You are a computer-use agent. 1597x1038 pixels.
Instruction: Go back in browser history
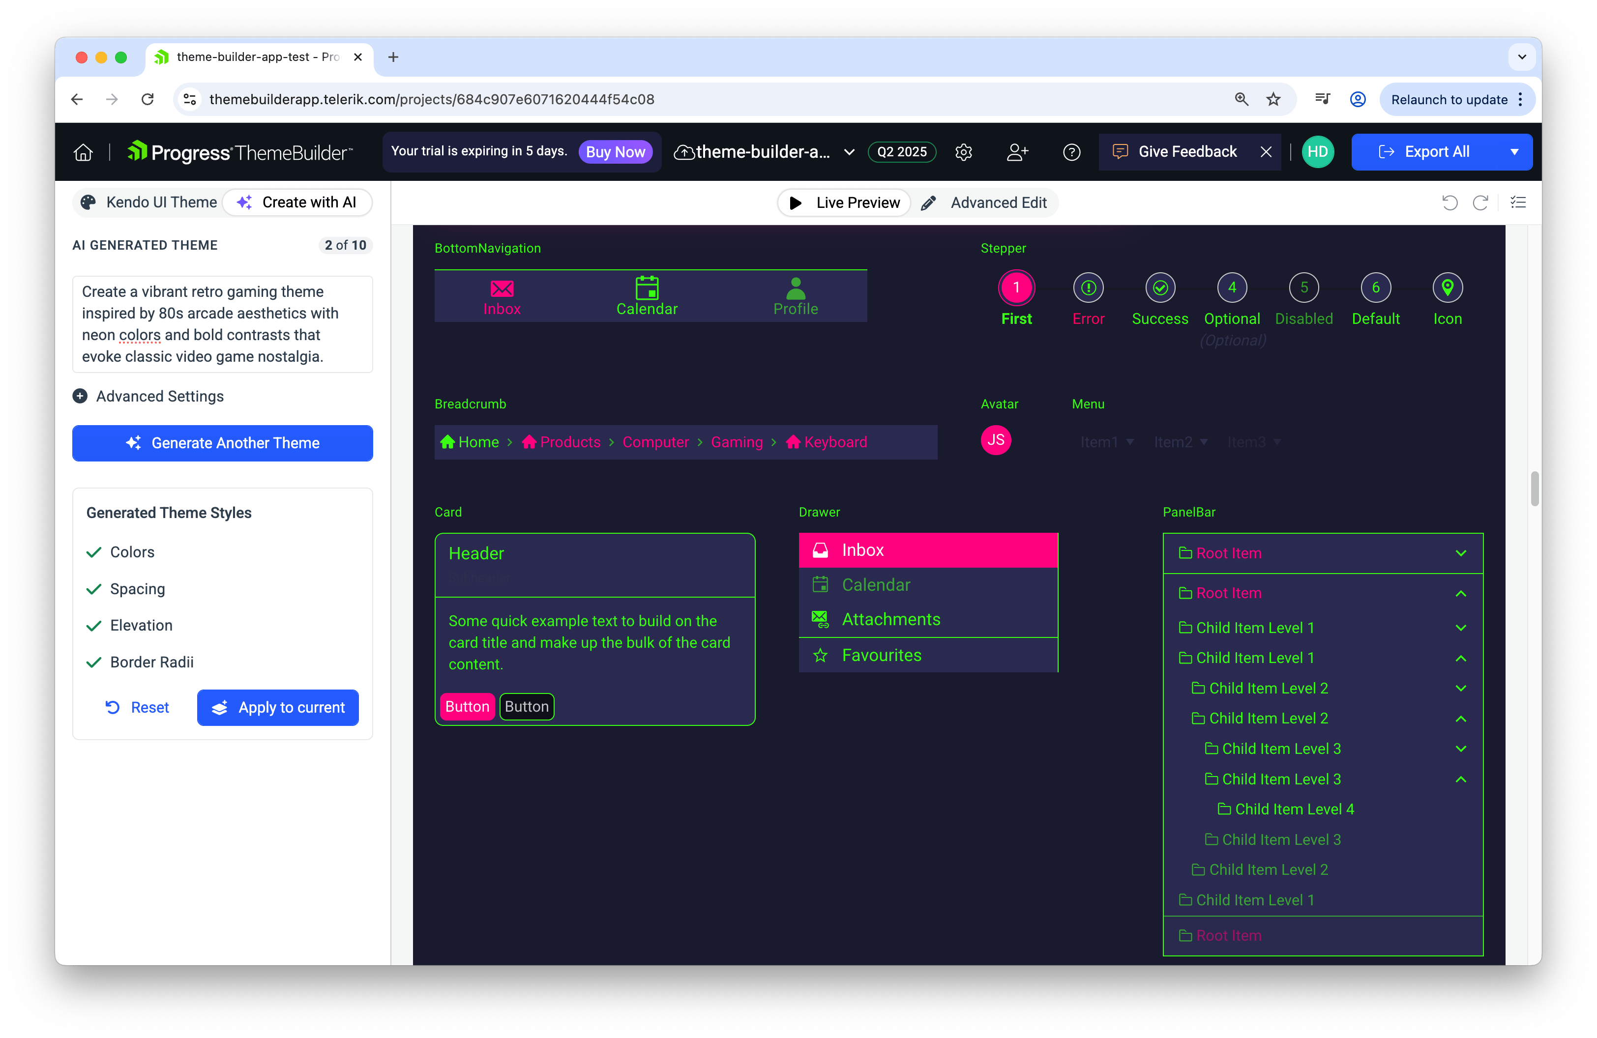pyautogui.click(x=77, y=99)
